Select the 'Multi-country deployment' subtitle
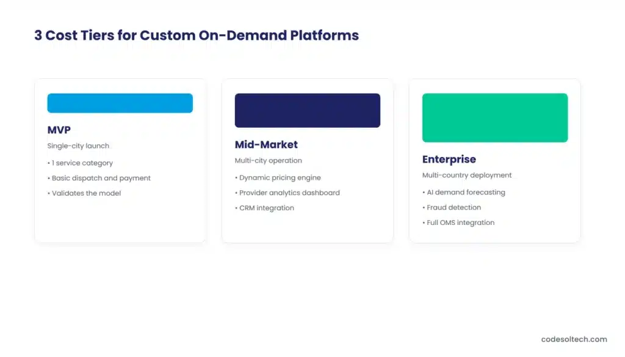The width and height of the screenshot is (625, 357). pos(467,175)
